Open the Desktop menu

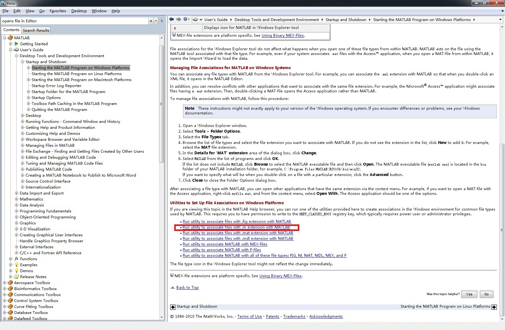pyautogui.click(x=79, y=11)
